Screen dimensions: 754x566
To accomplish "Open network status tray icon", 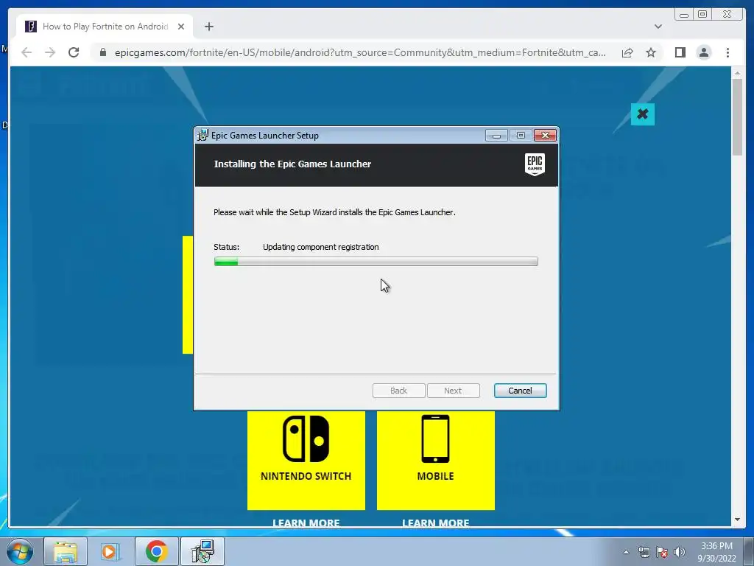I will [644, 552].
